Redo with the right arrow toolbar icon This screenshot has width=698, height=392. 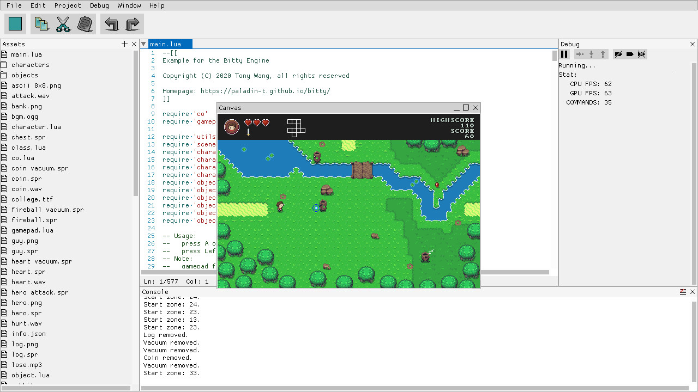(x=133, y=23)
